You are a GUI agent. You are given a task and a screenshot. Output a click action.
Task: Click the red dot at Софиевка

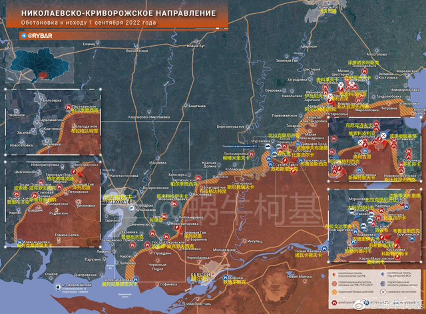(x=157, y=284)
